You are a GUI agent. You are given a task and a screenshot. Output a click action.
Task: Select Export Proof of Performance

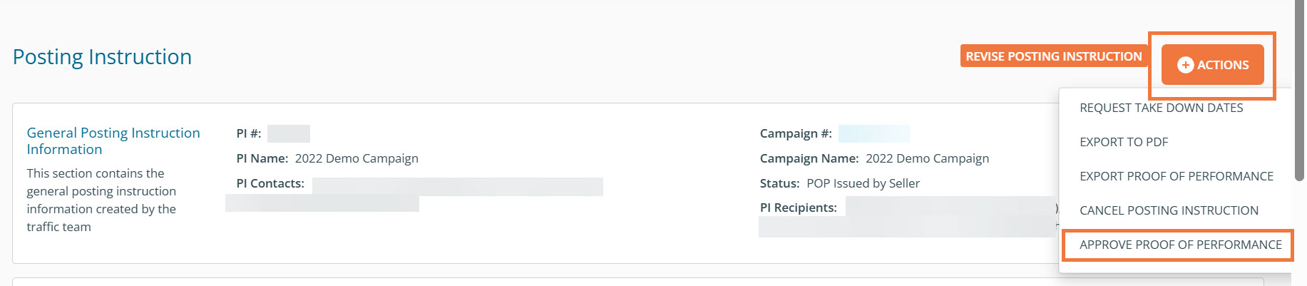(1176, 176)
